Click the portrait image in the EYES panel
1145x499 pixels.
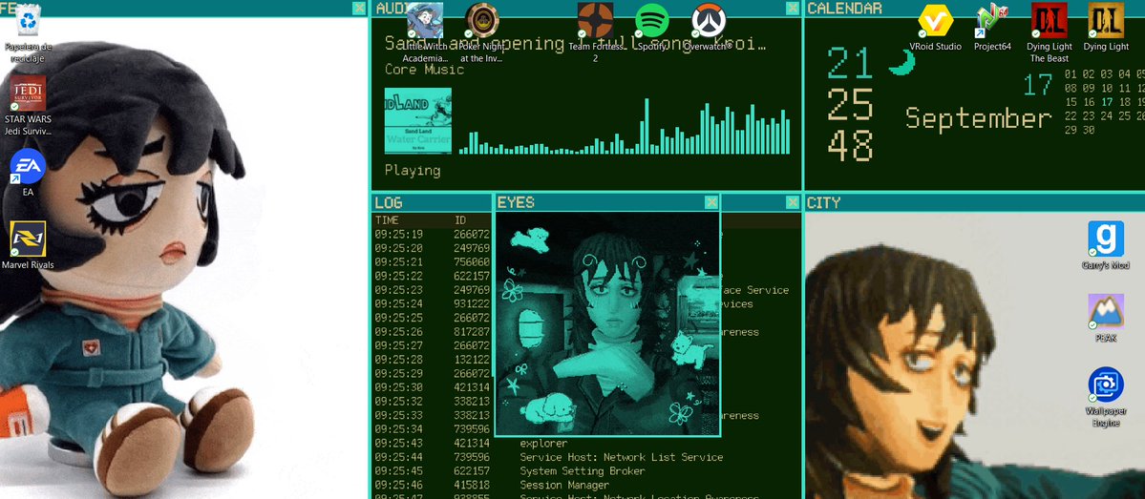[607, 323]
